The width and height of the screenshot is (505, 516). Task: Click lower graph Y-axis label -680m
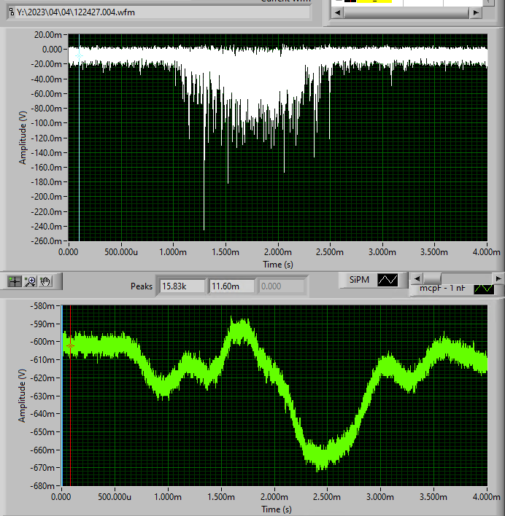[42, 486]
